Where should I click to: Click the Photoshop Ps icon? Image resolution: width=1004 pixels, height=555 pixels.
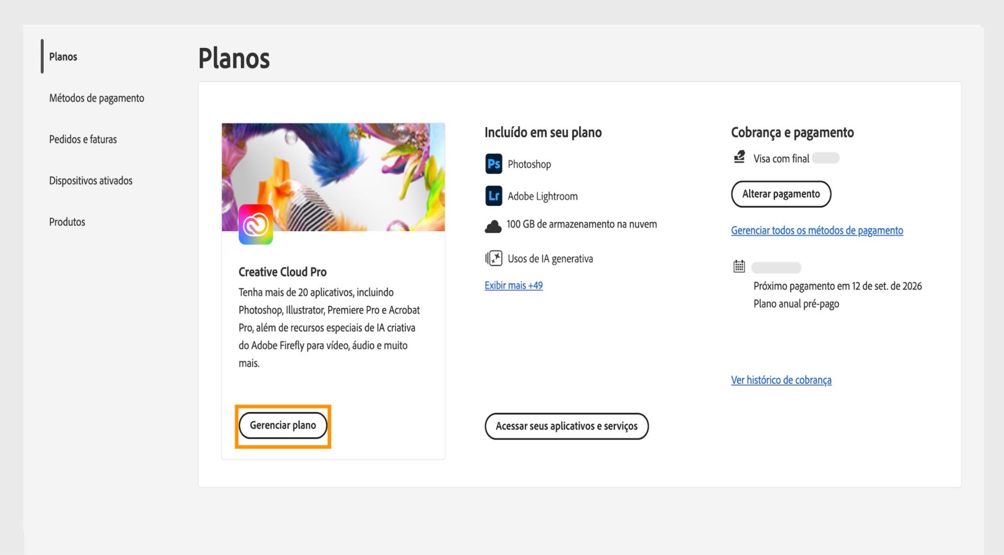click(493, 164)
